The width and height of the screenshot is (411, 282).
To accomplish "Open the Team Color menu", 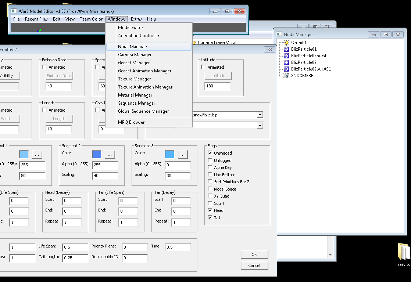I will click(91, 19).
